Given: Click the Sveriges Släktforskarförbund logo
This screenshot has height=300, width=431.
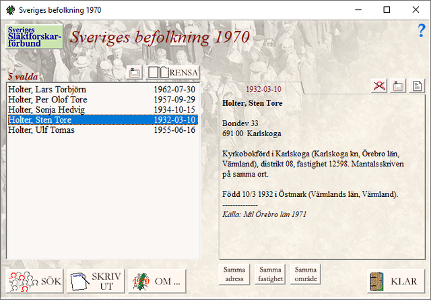Looking at the screenshot, I should pyautogui.click(x=34, y=36).
